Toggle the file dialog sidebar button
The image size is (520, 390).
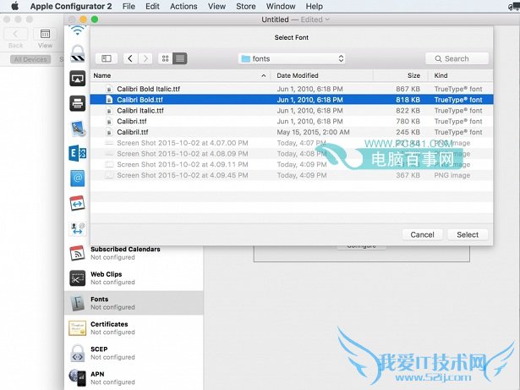click(x=107, y=58)
